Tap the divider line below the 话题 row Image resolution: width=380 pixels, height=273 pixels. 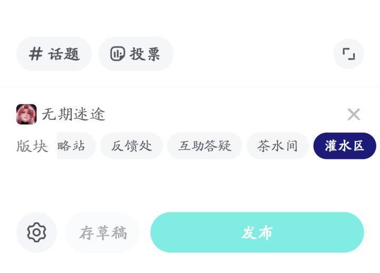pyautogui.click(x=190, y=88)
